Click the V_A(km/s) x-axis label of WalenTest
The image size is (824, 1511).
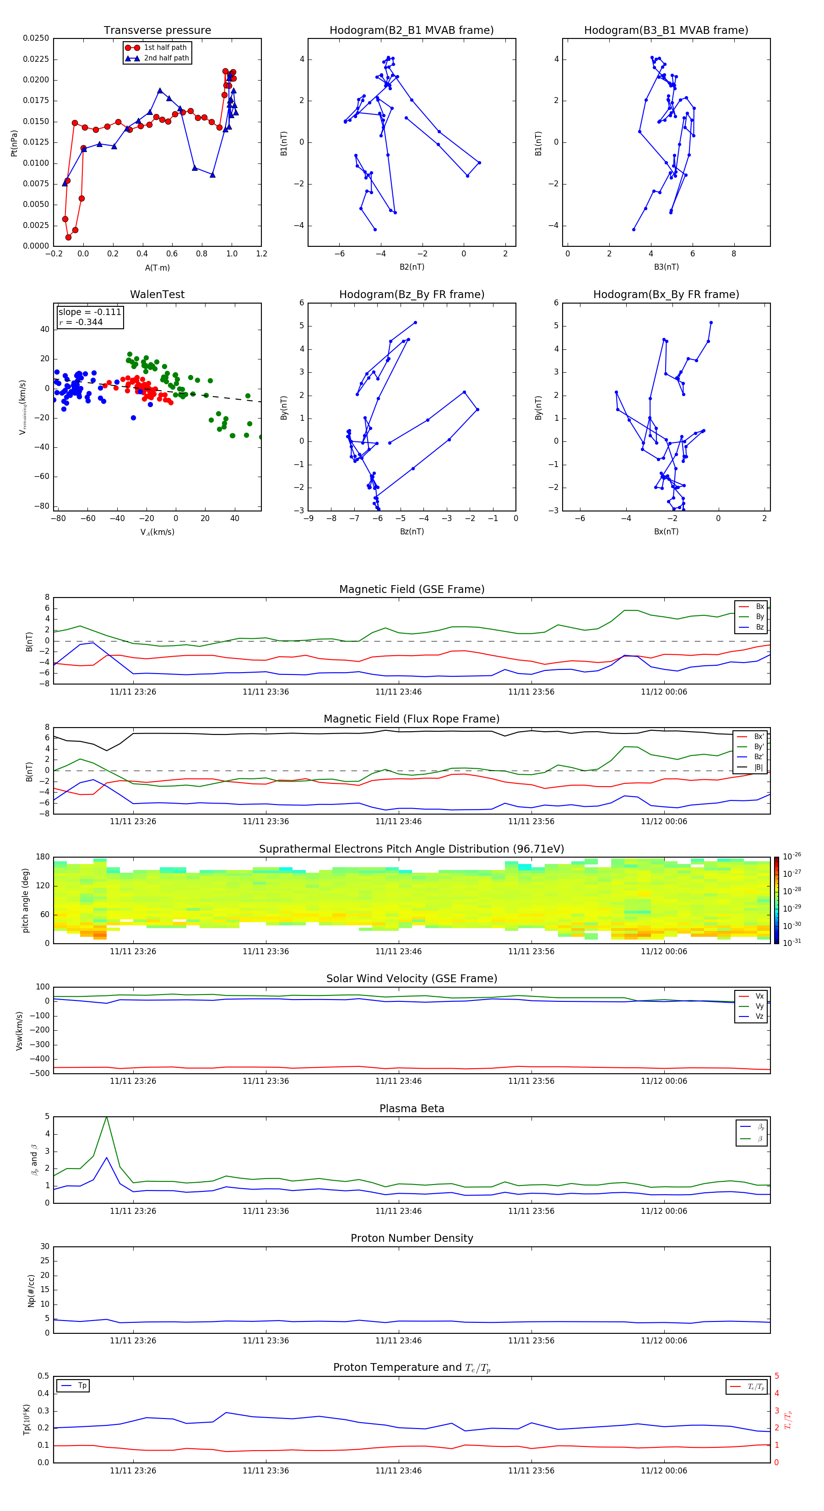(157, 532)
